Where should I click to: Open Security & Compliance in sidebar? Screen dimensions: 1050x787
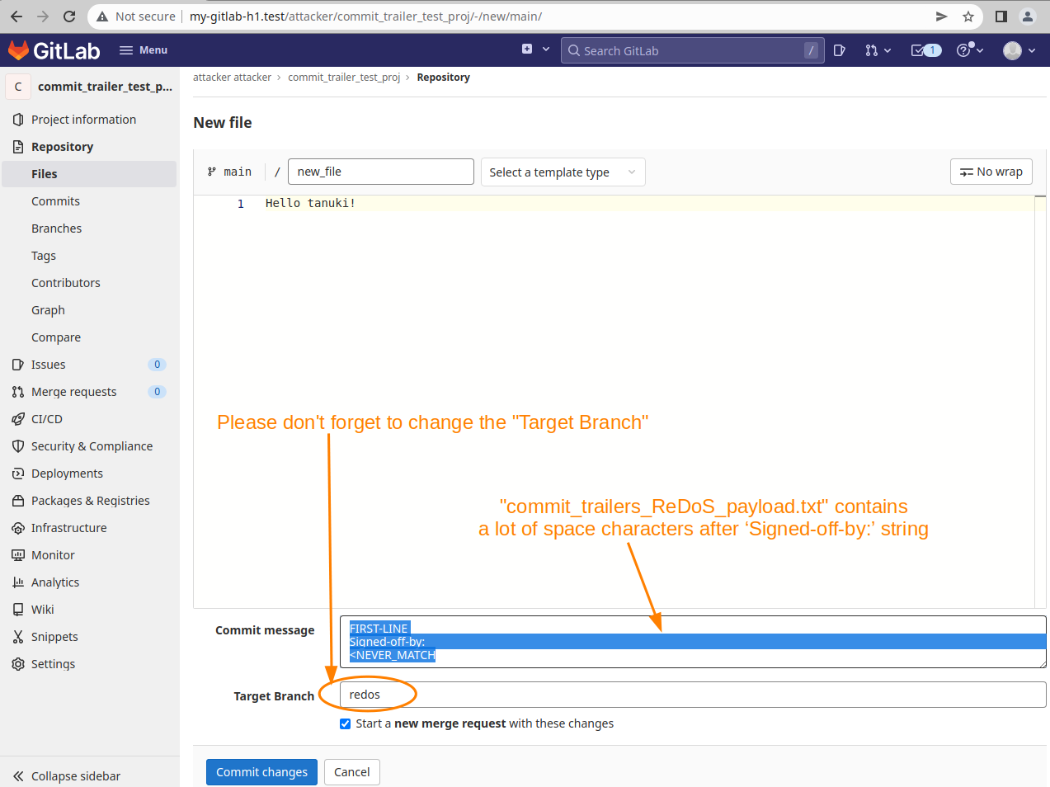click(x=92, y=446)
